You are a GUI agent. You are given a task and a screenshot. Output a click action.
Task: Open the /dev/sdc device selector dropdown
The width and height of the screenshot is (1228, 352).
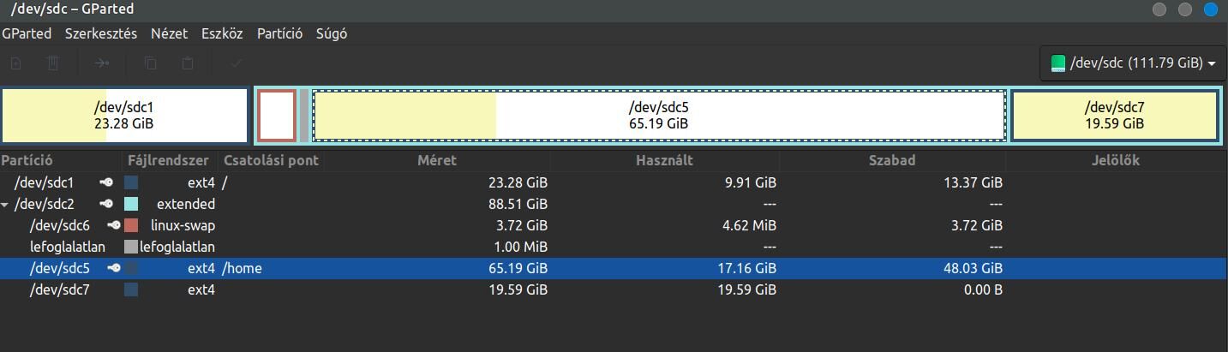pyautogui.click(x=1133, y=63)
